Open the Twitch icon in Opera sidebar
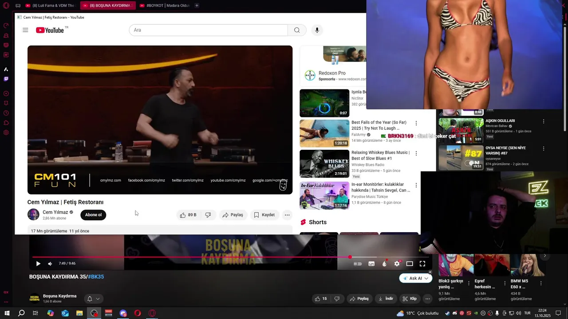Screen dimensions: 568x319 coord(6,79)
